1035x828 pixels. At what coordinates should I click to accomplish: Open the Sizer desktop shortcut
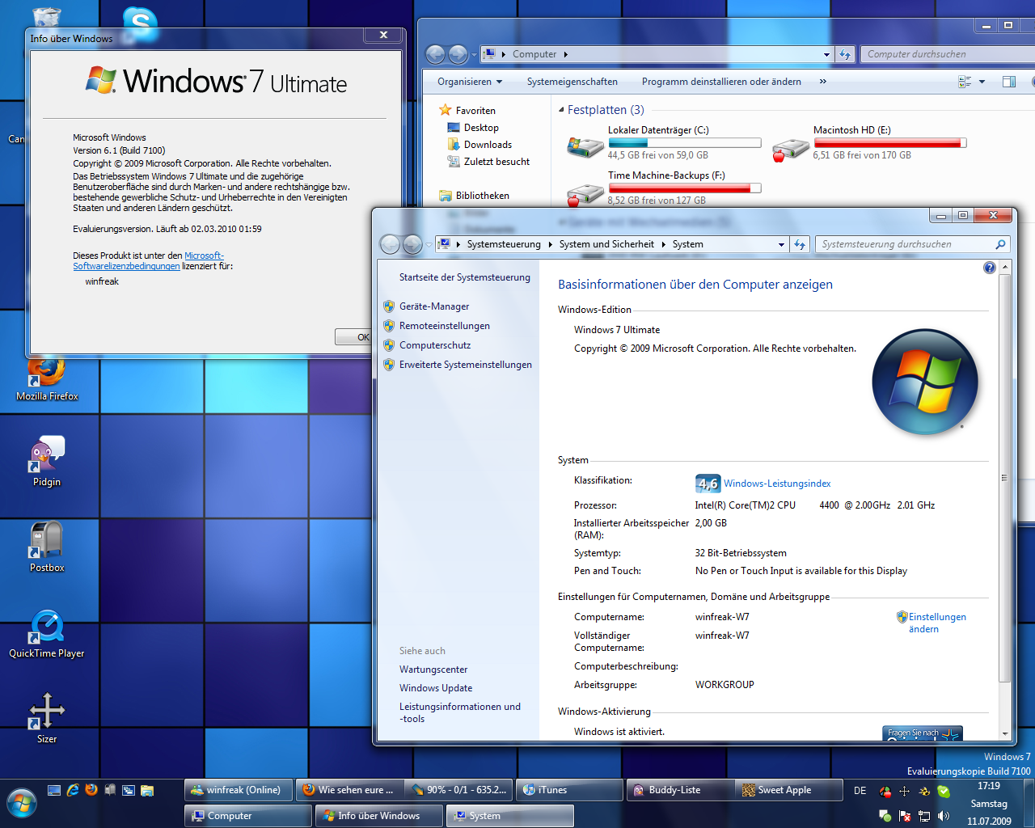[x=47, y=713]
